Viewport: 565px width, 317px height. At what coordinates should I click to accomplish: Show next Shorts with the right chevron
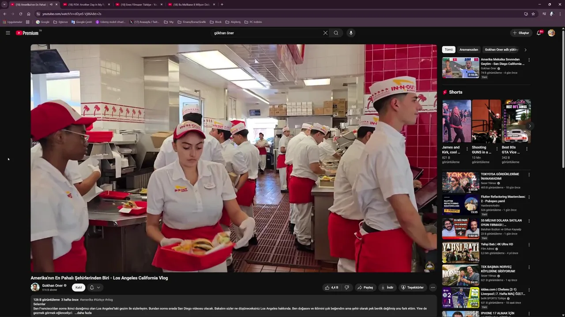pos(530,126)
